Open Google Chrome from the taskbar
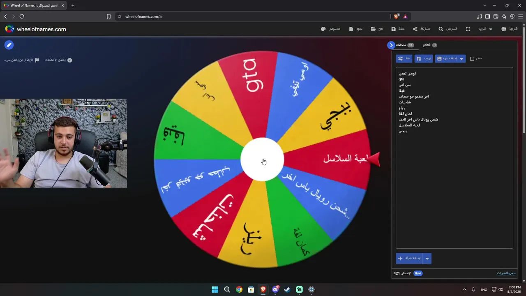The image size is (526, 296). [239, 289]
